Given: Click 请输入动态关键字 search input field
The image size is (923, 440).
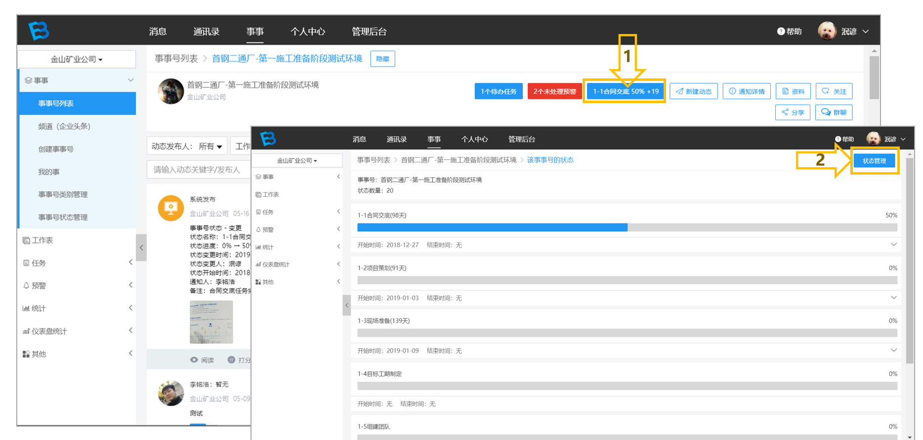Looking at the screenshot, I should pyautogui.click(x=199, y=170).
